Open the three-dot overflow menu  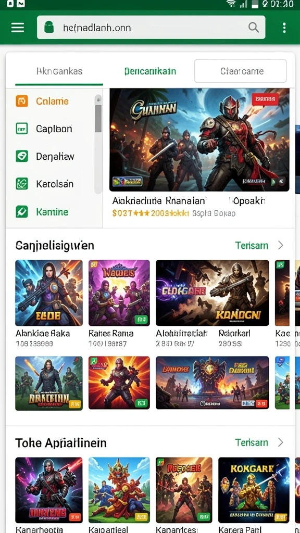pyautogui.click(x=284, y=28)
